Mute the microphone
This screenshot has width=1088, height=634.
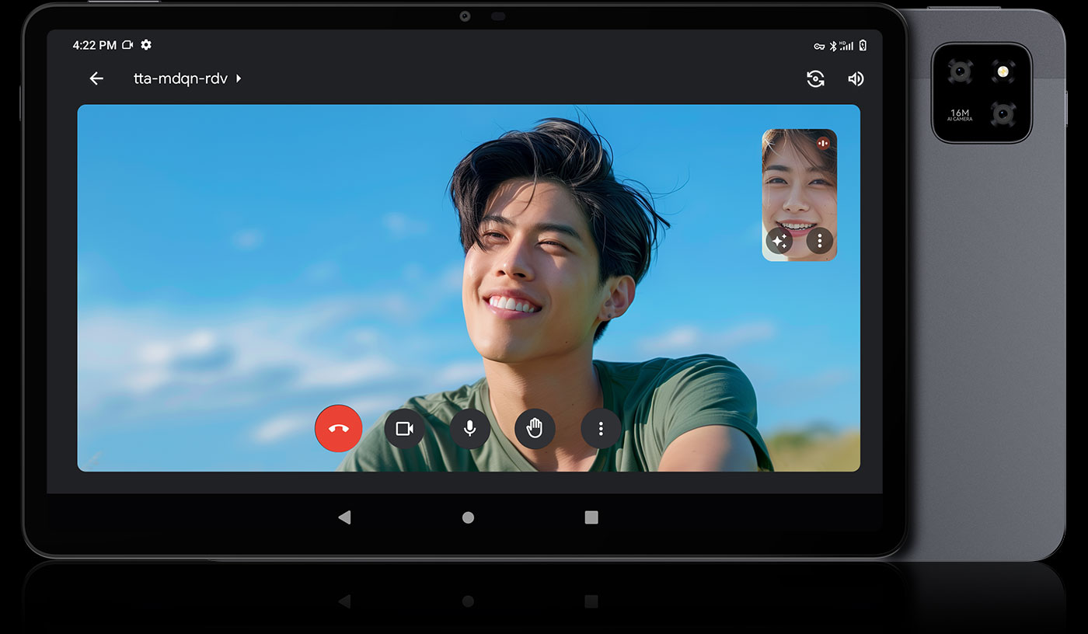click(469, 429)
